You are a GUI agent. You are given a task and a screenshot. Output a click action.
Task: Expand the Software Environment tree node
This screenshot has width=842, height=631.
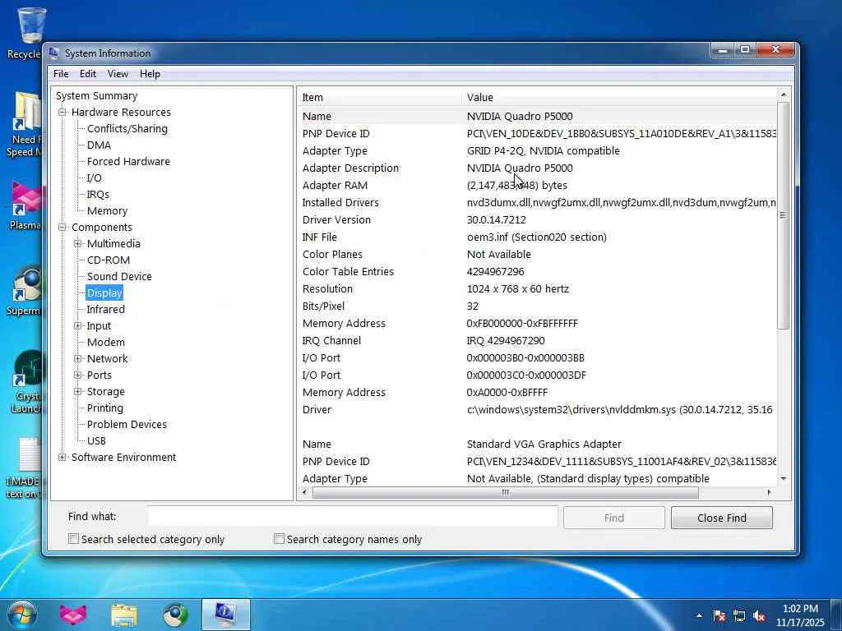(x=62, y=457)
